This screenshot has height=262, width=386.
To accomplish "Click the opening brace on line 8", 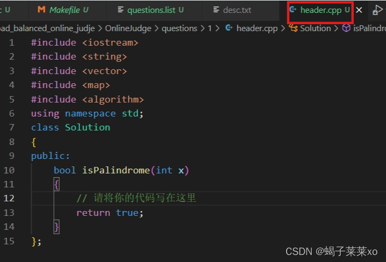I will tap(34, 142).
